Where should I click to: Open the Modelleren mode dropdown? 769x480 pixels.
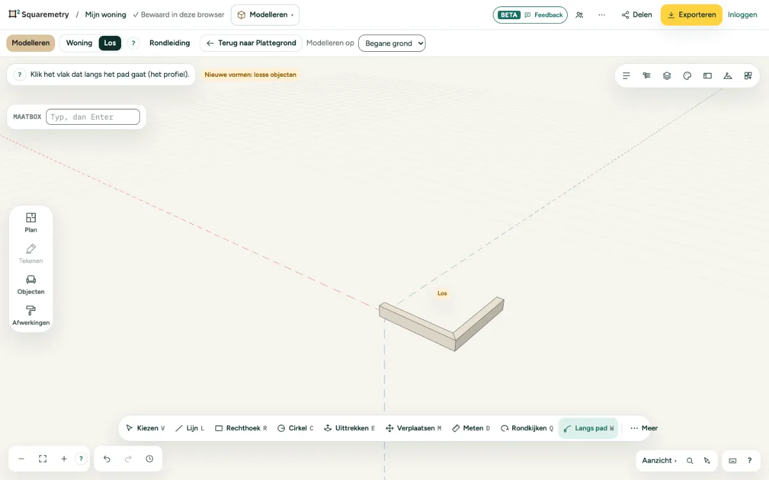(265, 15)
